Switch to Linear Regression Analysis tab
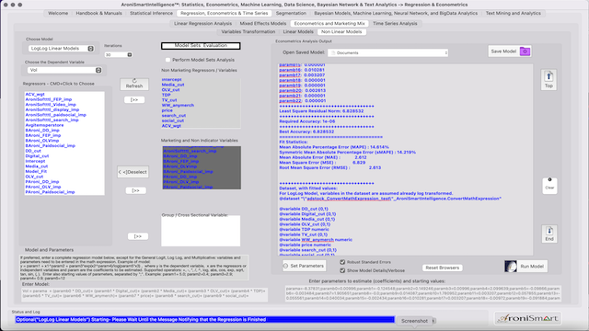 pos(202,23)
